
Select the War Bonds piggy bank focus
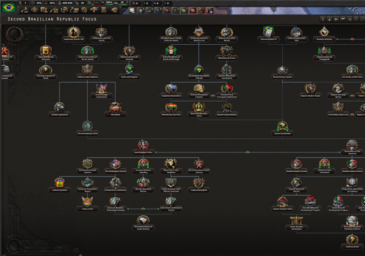tap(115, 110)
